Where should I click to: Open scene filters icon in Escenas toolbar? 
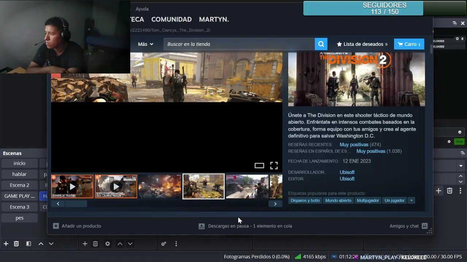click(28, 244)
